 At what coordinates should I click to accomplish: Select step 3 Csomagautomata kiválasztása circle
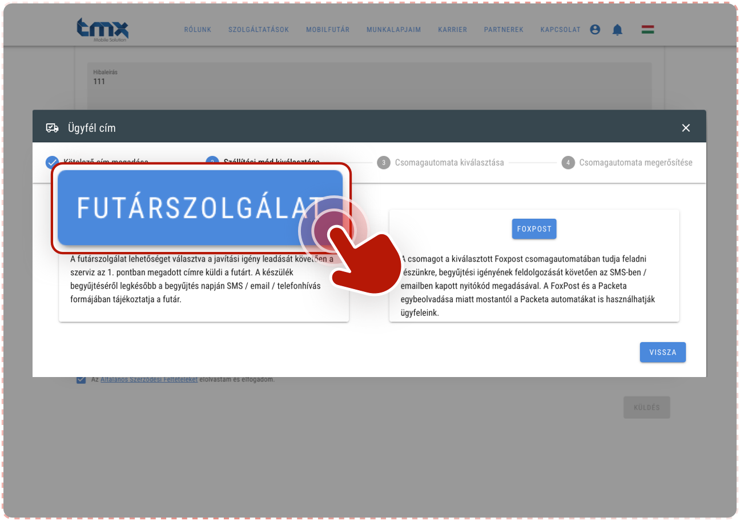(x=383, y=163)
